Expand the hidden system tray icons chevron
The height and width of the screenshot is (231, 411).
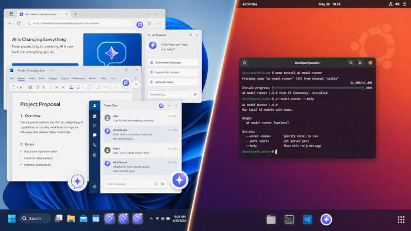tap(151, 219)
